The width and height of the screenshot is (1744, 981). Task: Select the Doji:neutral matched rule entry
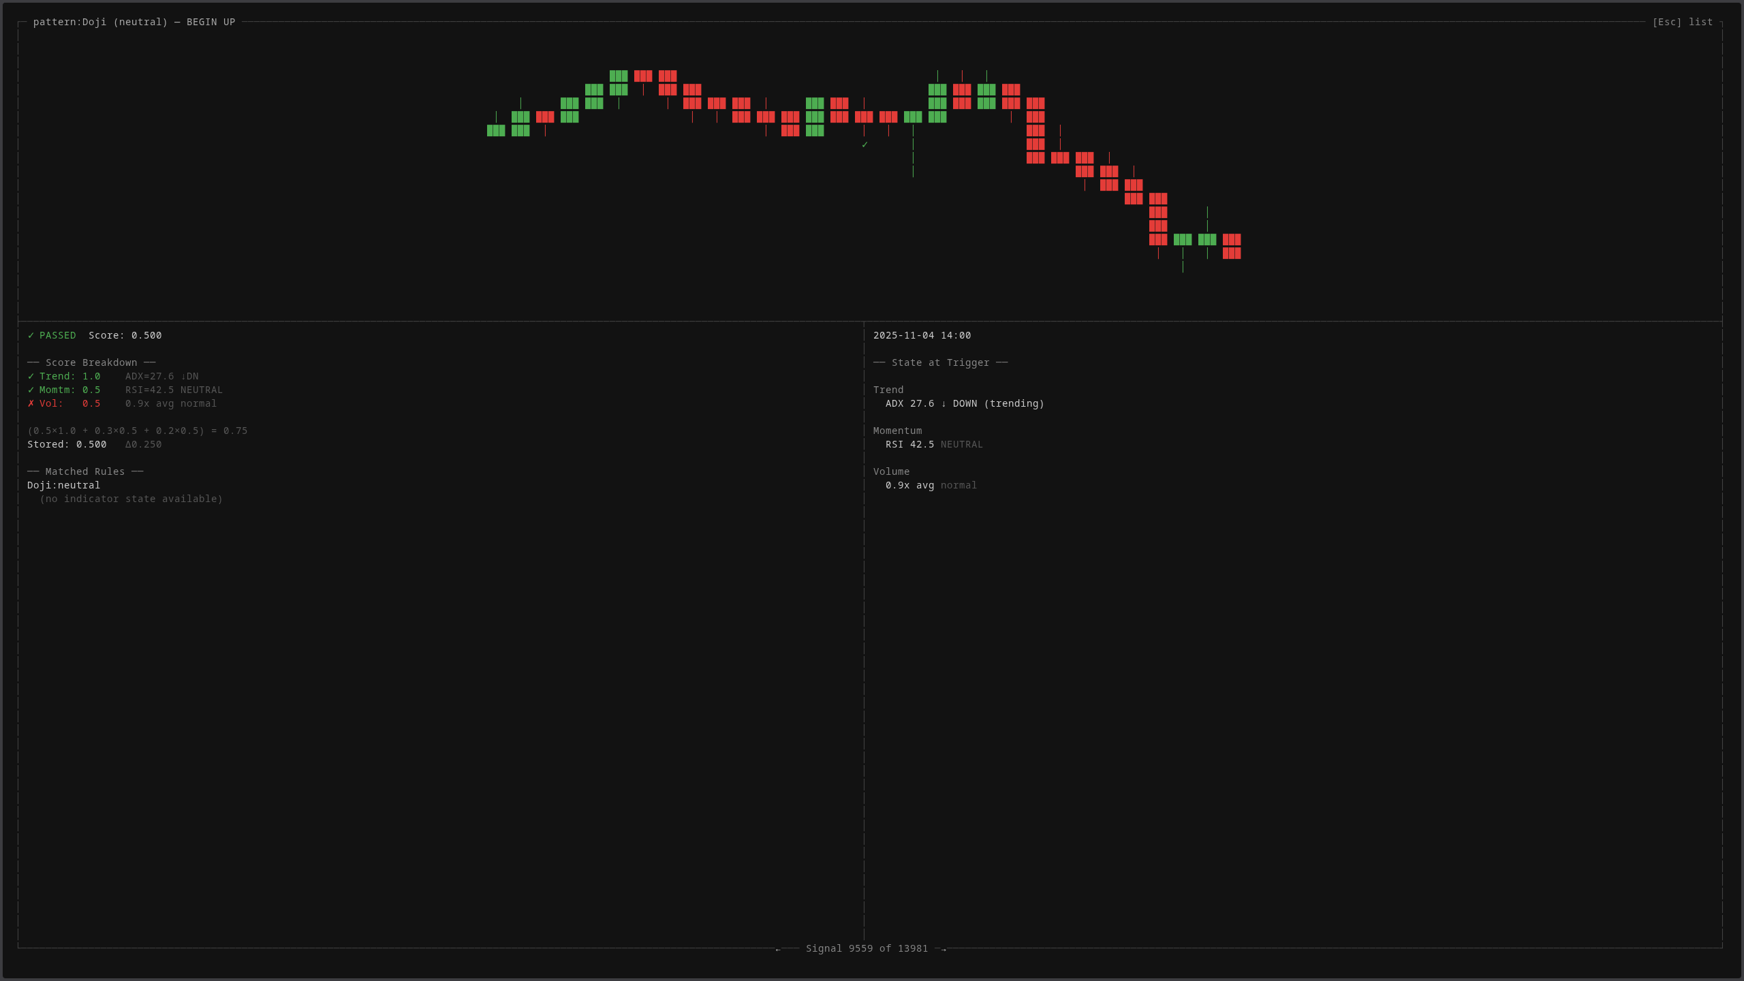[63, 485]
